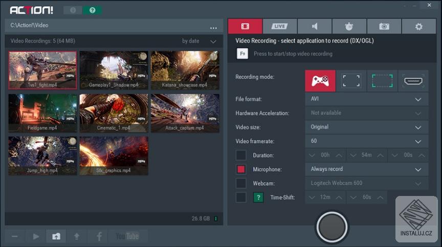442x247 pixels.
Task: Open the screenshot camera tab
Action: [x=384, y=26]
